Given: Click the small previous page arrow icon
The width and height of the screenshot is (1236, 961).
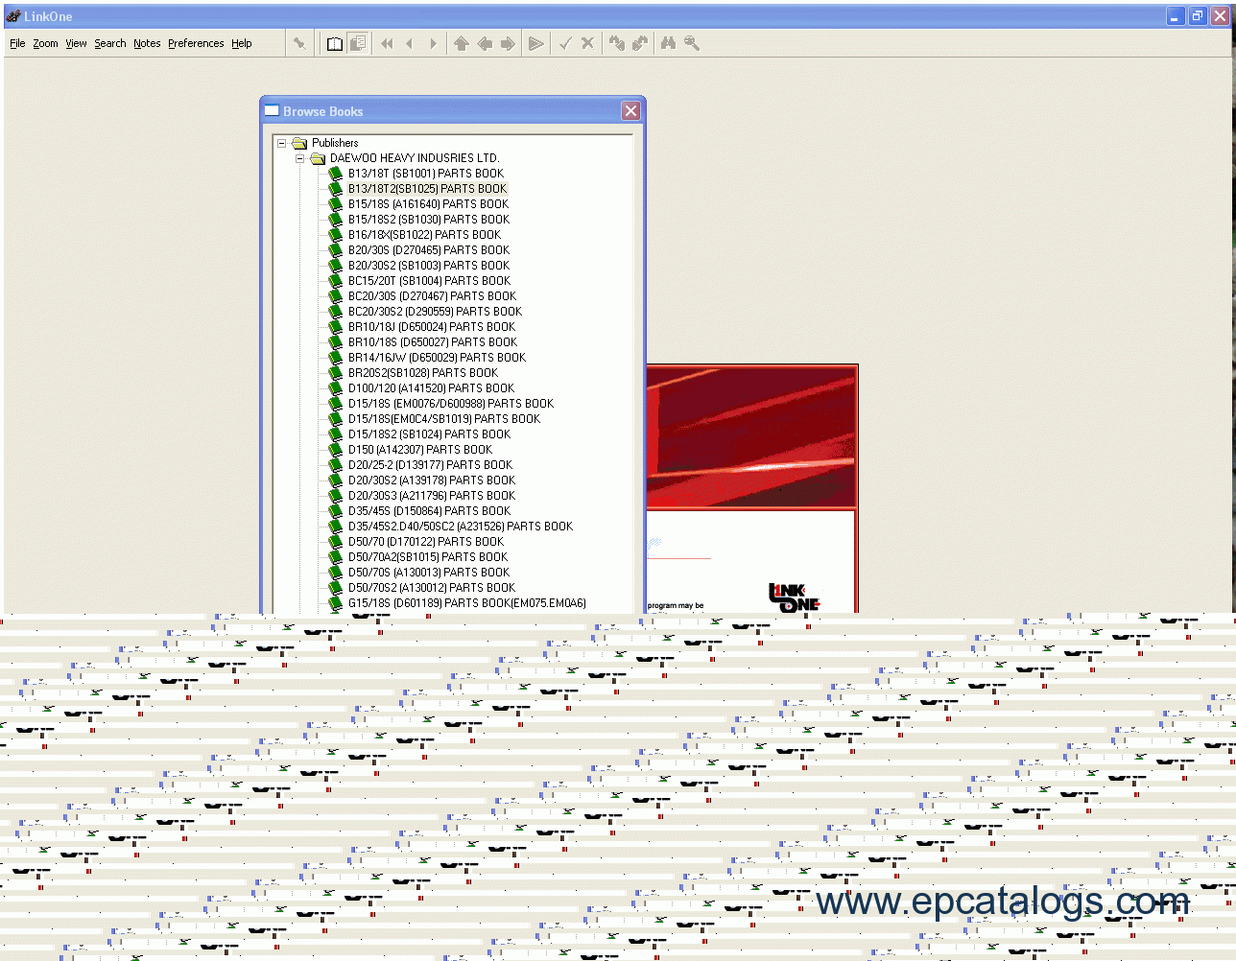Looking at the screenshot, I should [410, 43].
